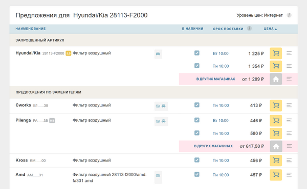
Task: Open details menu for the 617,50 ₽ row
Action: point(289,146)
